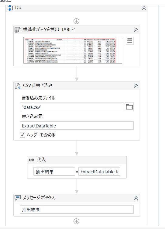Image resolution: width=165 pixels, height=229 pixels.
Task: Add activity at top plus icon
Action: (x=77, y=21)
